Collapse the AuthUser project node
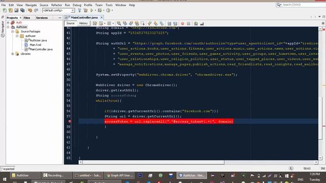 [x=8, y=27]
